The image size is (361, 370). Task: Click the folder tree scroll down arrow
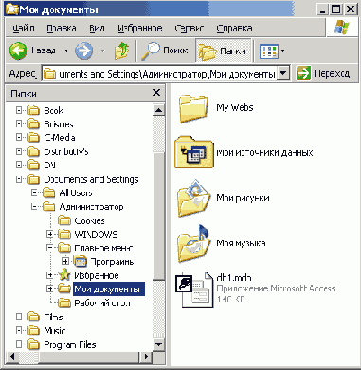pos(158,344)
